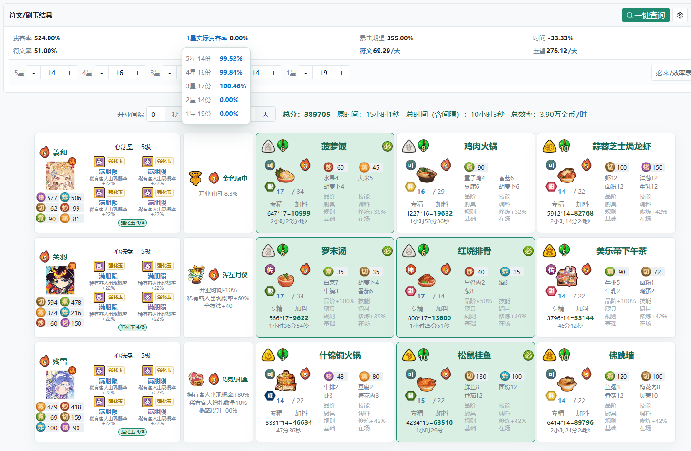Click the 开业间隔 number input
The width and height of the screenshot is (691, 451).
coord(156,115)
